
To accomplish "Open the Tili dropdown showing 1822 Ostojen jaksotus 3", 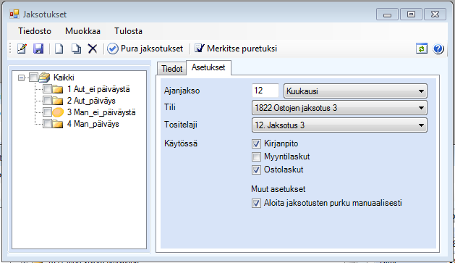I will pos(339,108).
